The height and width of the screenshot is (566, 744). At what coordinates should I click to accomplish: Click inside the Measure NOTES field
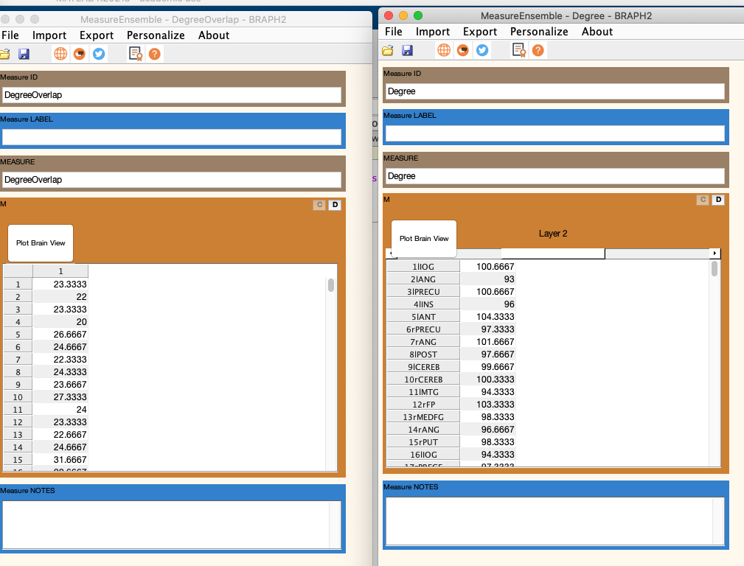pyautogui.click(x=552, y=520)
